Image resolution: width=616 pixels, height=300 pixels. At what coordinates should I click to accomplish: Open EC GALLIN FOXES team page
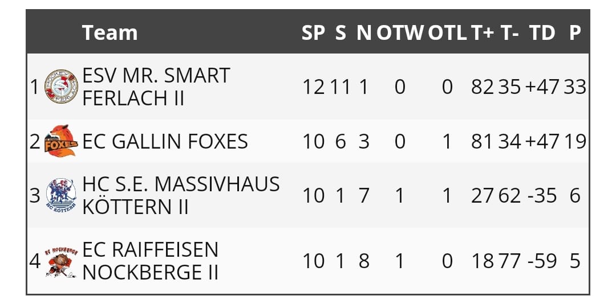[165, 141]
